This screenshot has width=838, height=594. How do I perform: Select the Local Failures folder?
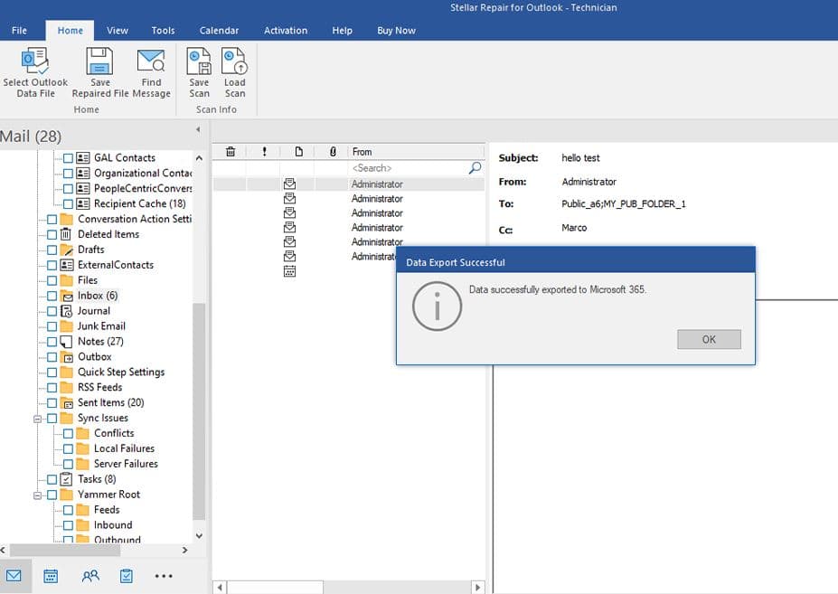point(124,448)
